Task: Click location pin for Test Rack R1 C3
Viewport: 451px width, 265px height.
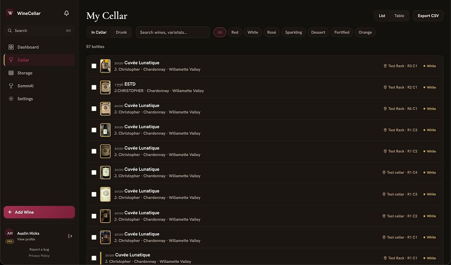Action: 385,130
